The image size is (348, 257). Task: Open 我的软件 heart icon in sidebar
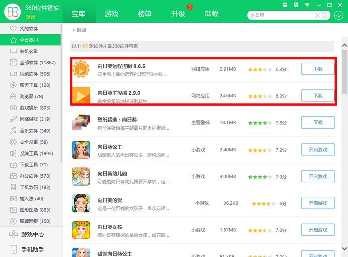pyautogui.click(x=13, y=29)
